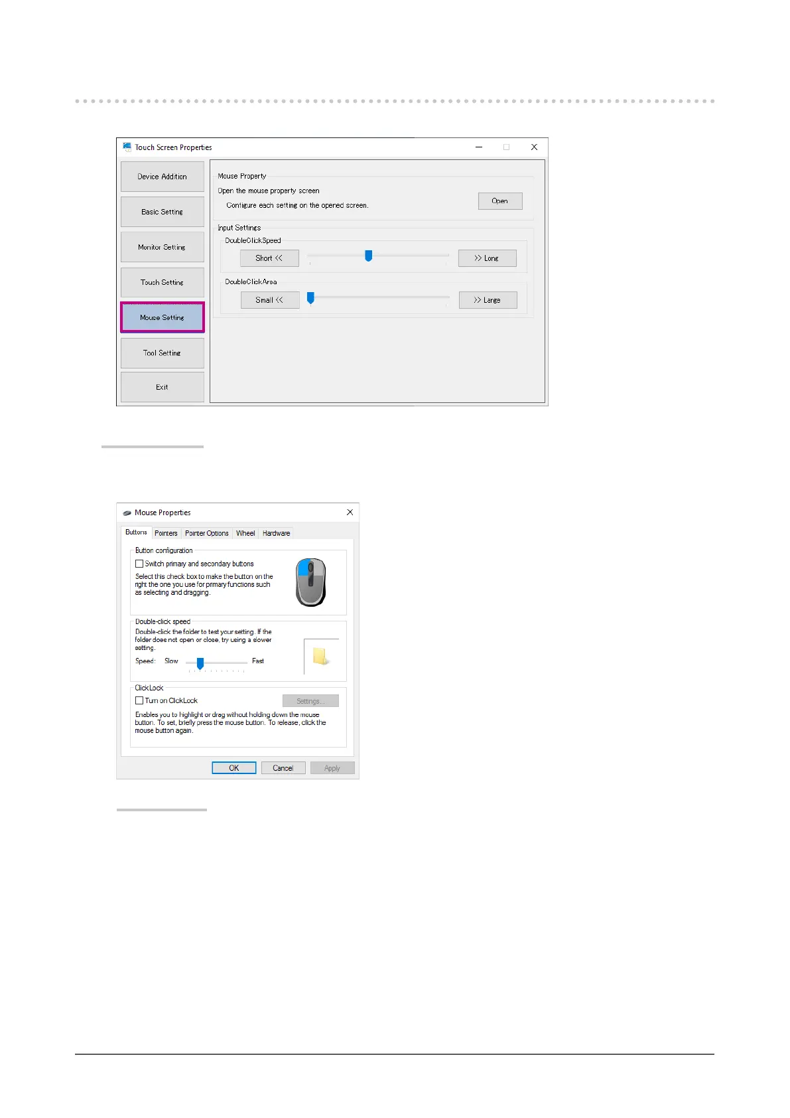Click the DoubleClickArea slider handle

coord(310,298)
